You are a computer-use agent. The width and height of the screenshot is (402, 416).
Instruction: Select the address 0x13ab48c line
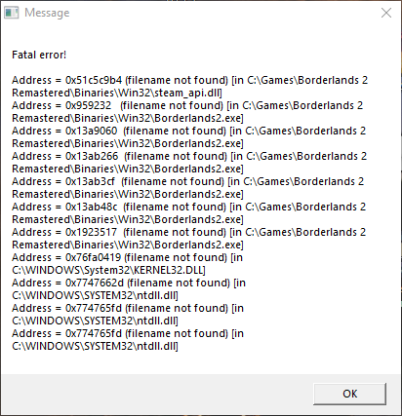coord(189,207)
